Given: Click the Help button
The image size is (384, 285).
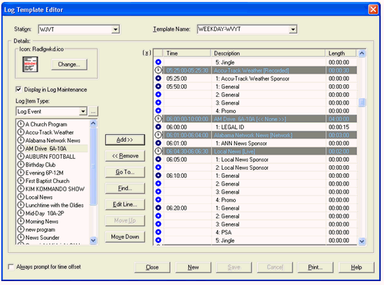Looking at the screenshot, I should (356, 267).
